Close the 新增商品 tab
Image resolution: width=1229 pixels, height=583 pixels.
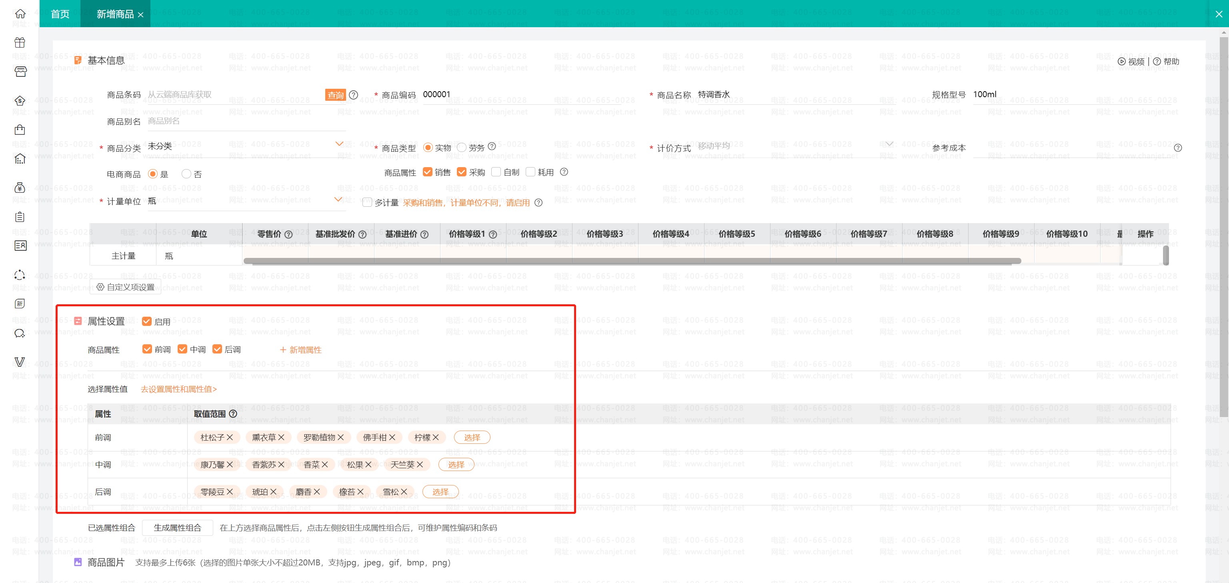[x=141, y=15]
